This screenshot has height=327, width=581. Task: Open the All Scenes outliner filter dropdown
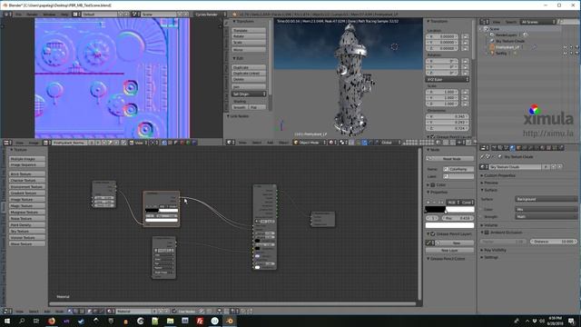coord(537,22)
